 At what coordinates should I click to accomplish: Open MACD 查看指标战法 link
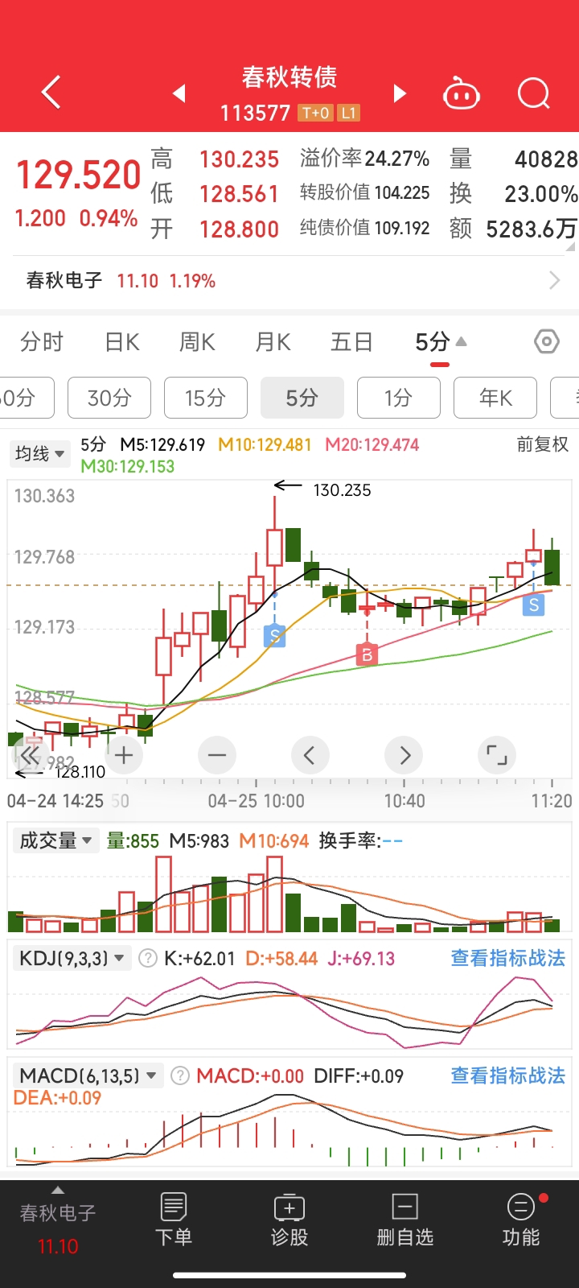508,1075
